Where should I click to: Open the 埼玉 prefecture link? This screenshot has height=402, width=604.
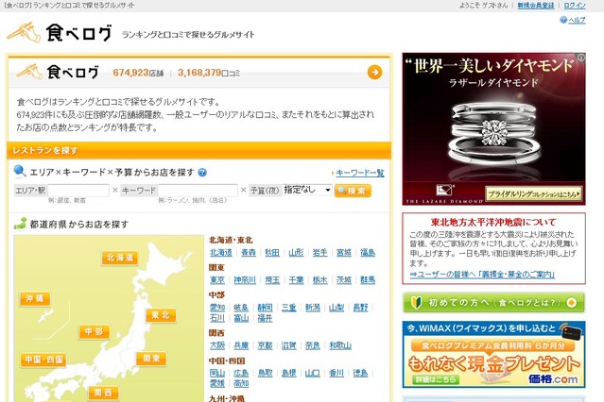272,280
